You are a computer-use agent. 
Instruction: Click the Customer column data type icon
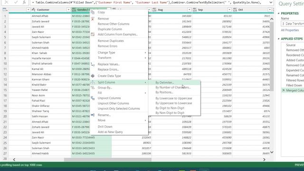pos(33,9)
